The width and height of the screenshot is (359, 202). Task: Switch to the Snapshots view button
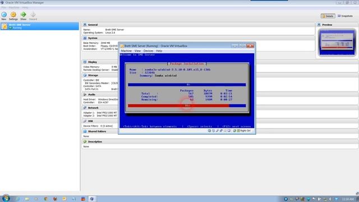click(x=346, y=16)
